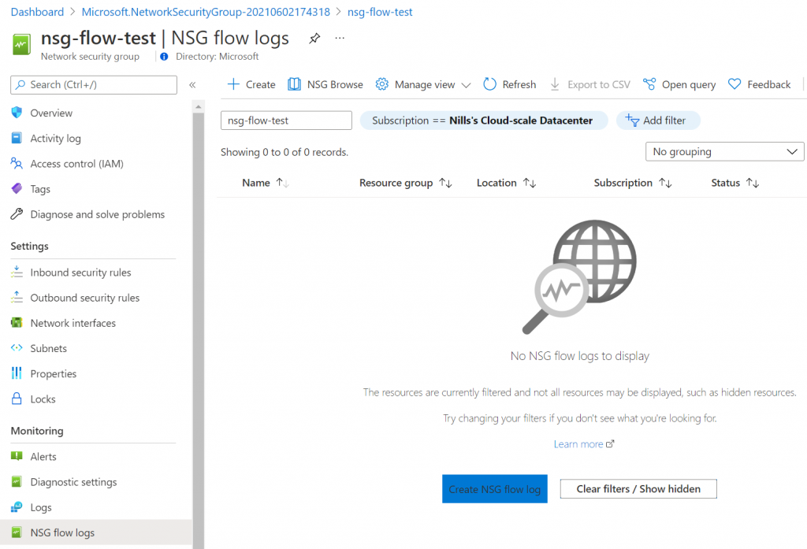Collapse the left sidebar menu
The image size is (807, 549).
pos(192,85)
